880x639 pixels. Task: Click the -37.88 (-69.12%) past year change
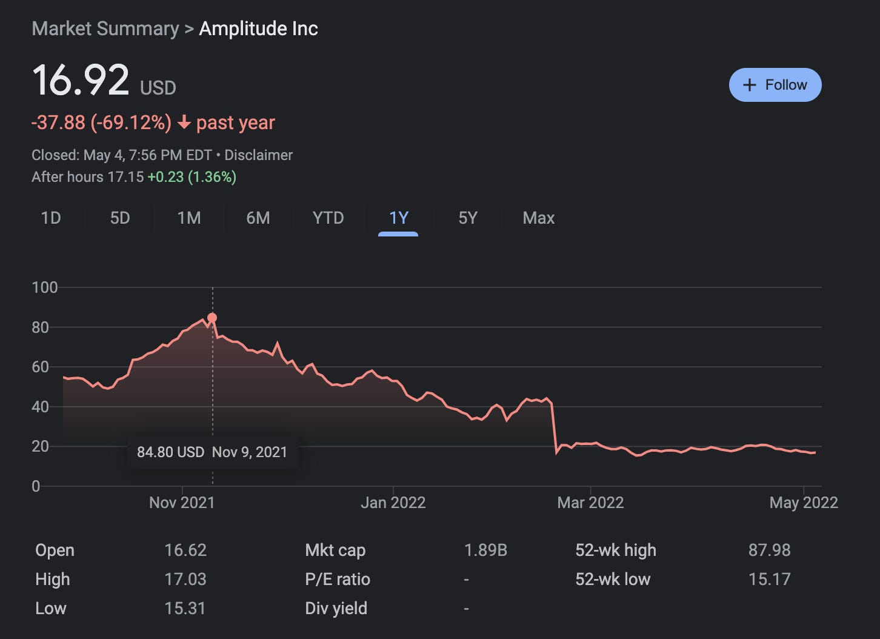[x=153, y=122]
